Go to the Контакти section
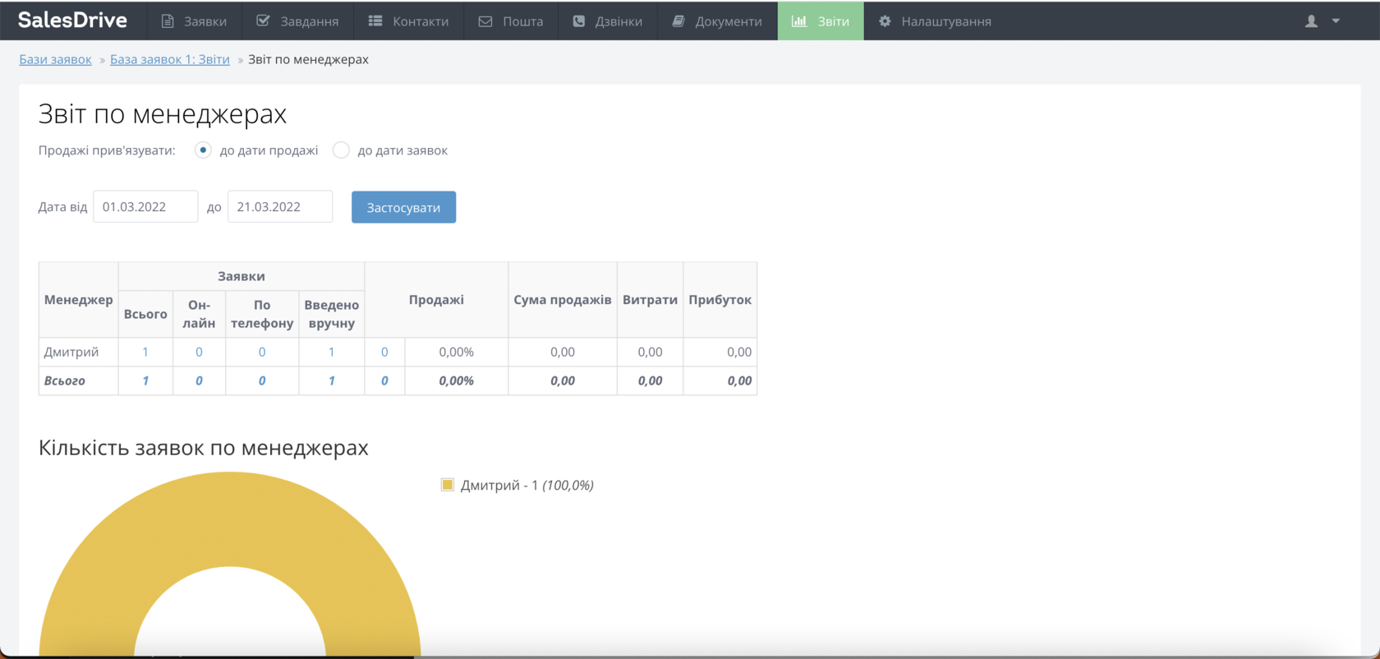Image resolution: width=1380 pixels, height=659 pixels. point(408,21)
